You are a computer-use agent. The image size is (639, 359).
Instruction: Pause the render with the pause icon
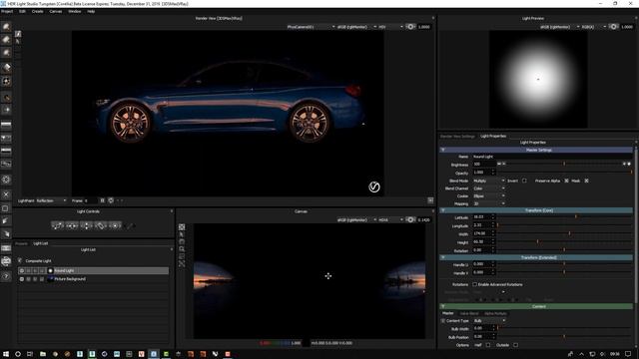tap(103, 200)
